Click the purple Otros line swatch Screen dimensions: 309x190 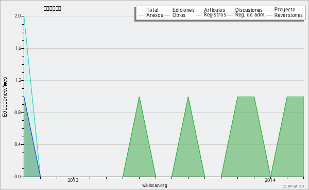click(x=167, y=15)
